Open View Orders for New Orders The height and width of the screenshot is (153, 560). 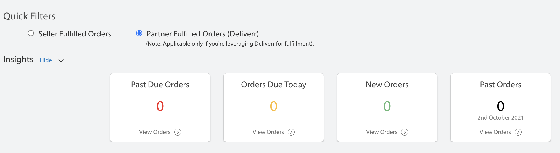click(x=382, y=132)
